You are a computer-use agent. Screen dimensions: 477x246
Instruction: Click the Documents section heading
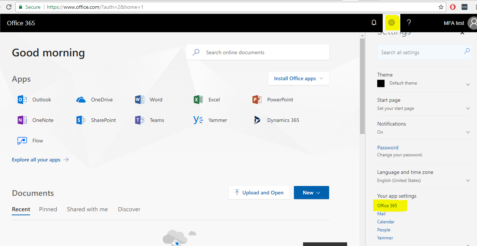[x=33, y=193]
